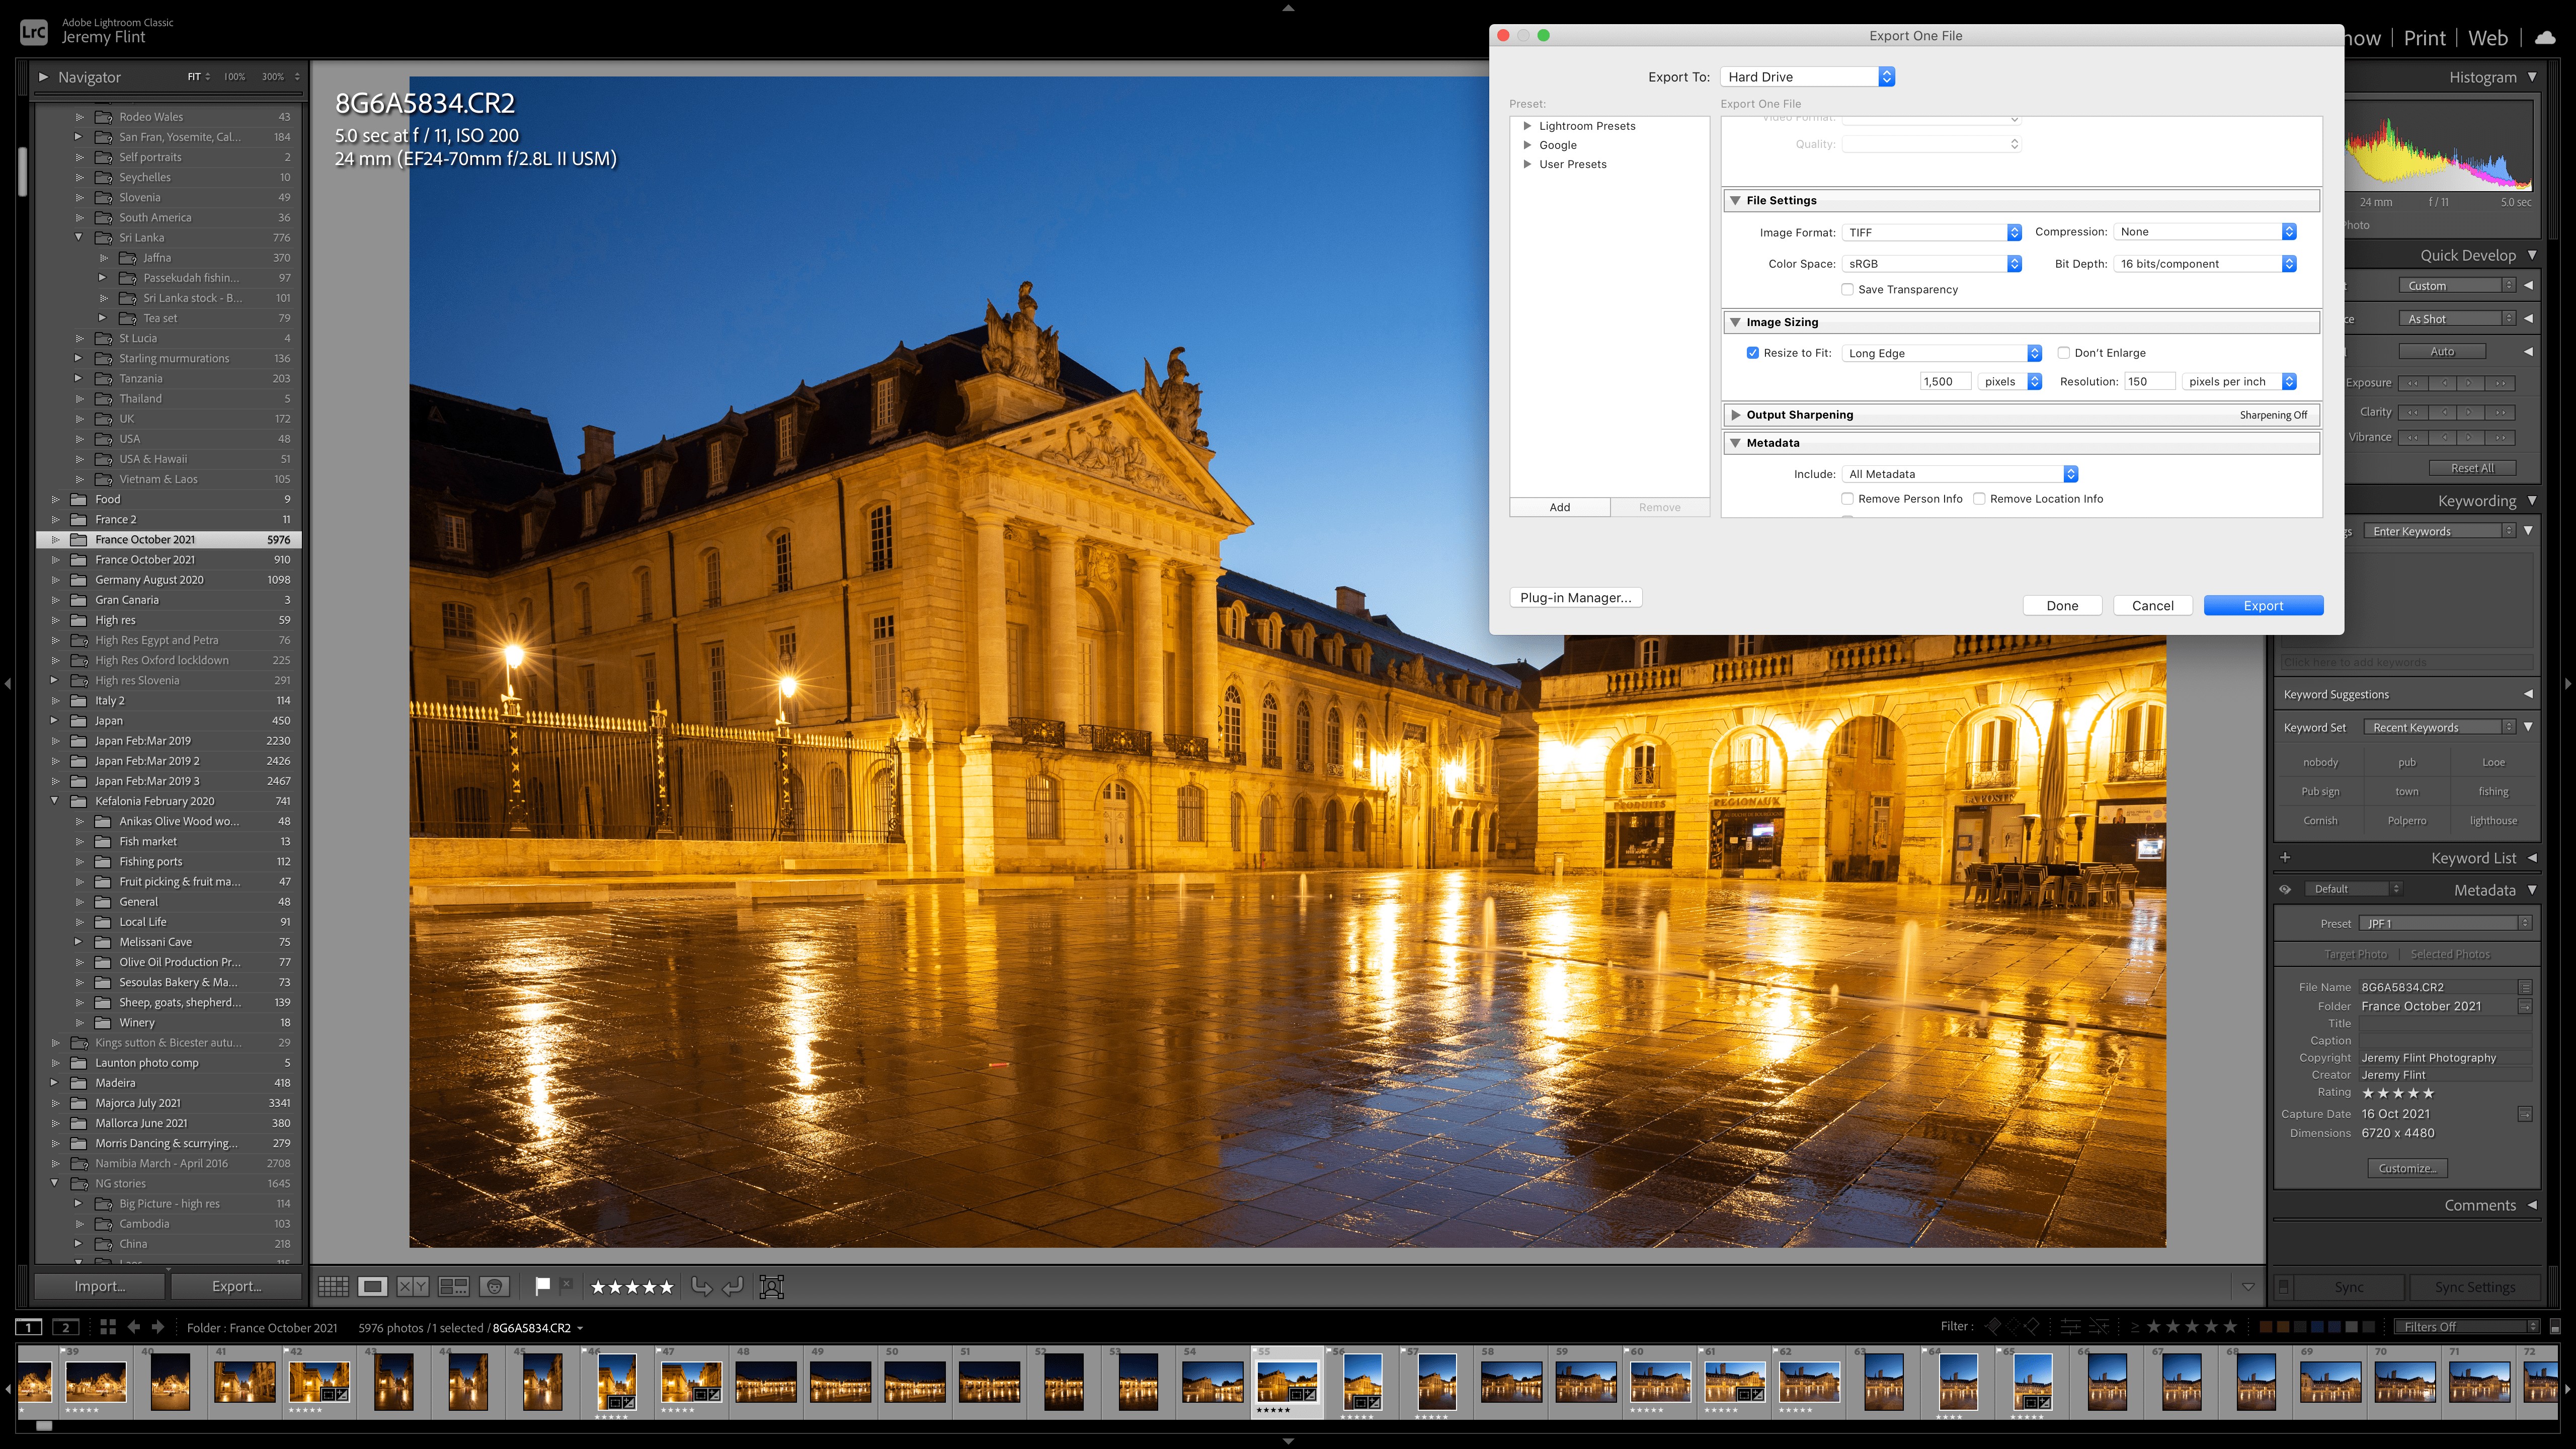Check Save Transparency in File Settings
2576x1449 pixels.
(x=1848, y=289)
